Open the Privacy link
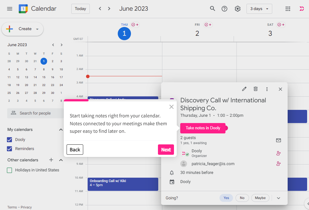 (x=26, y=207)
